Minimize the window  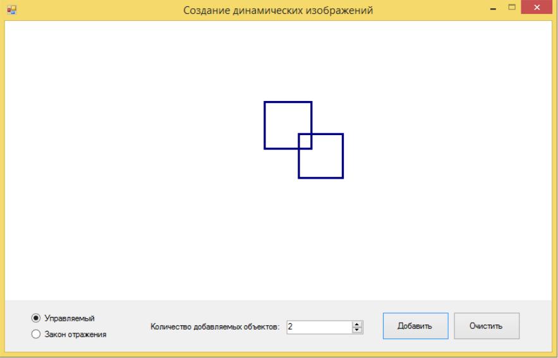pyautogui.click(x=493, y=9)
